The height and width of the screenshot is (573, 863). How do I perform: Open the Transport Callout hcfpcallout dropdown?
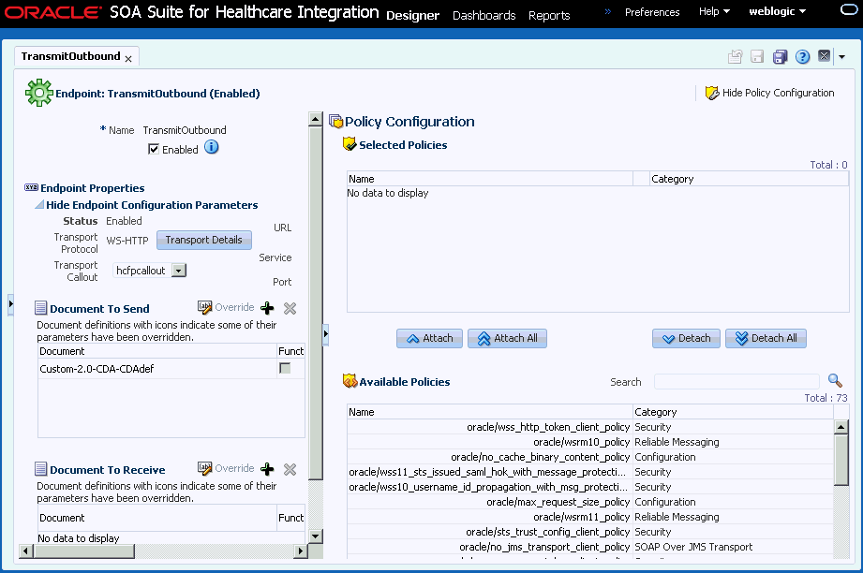(179, 270)
